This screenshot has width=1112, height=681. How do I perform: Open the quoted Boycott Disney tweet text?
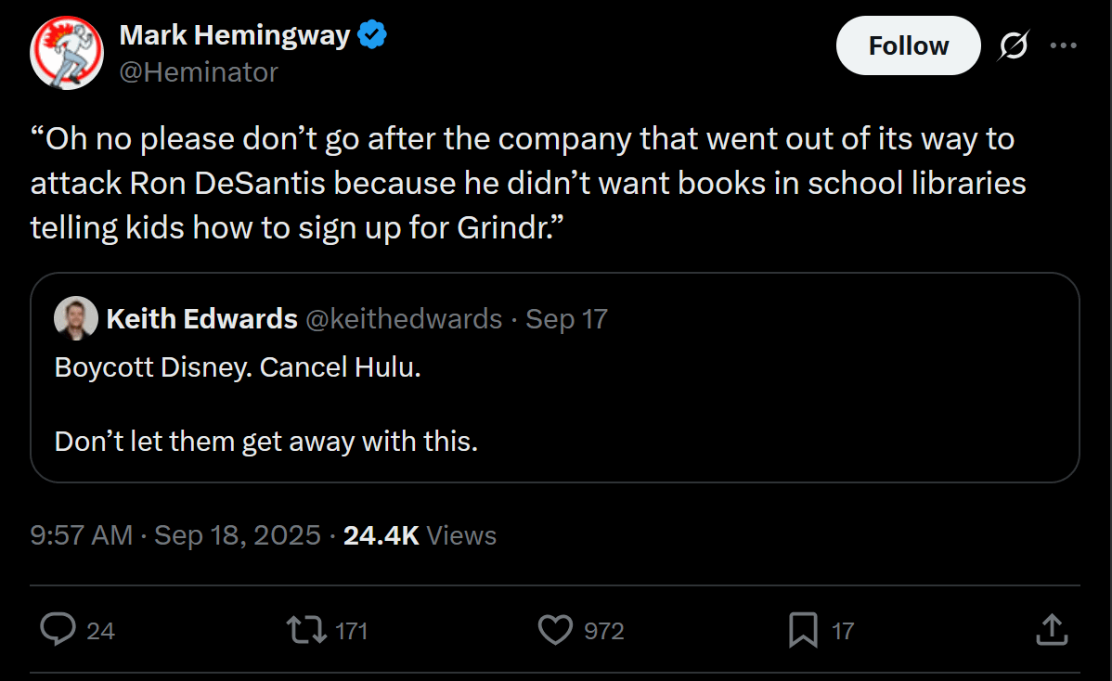click(x=266, y=405)
